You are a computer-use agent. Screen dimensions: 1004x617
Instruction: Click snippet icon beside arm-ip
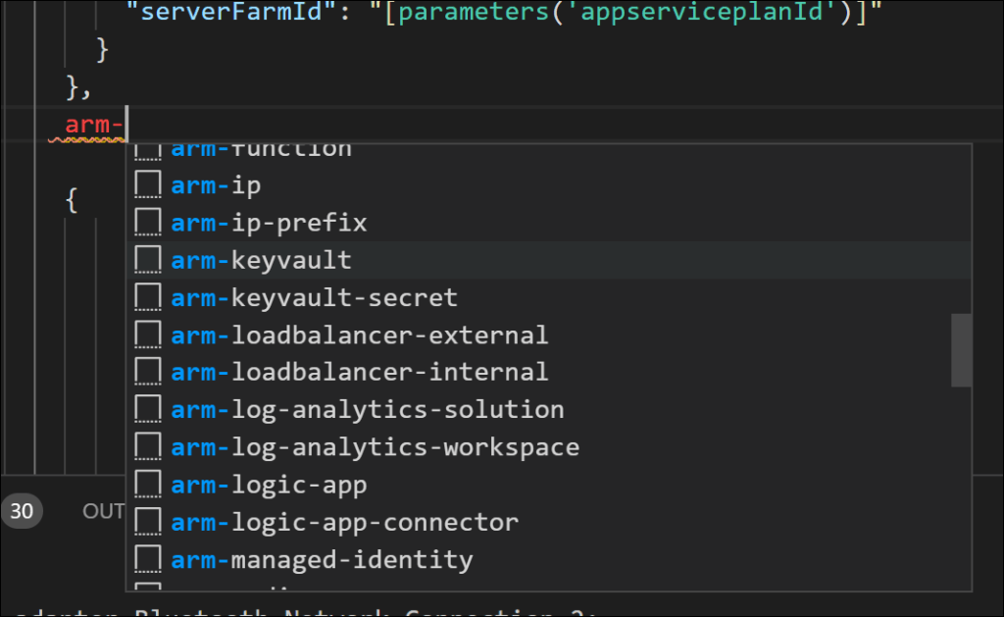pos(147,185)
